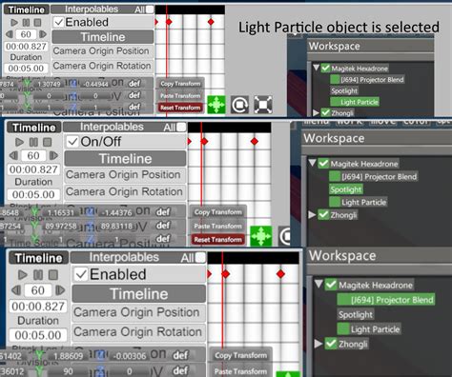Play timeline in middle On/Off screenshot
The image size is (452, 377).
pos(19,142)
